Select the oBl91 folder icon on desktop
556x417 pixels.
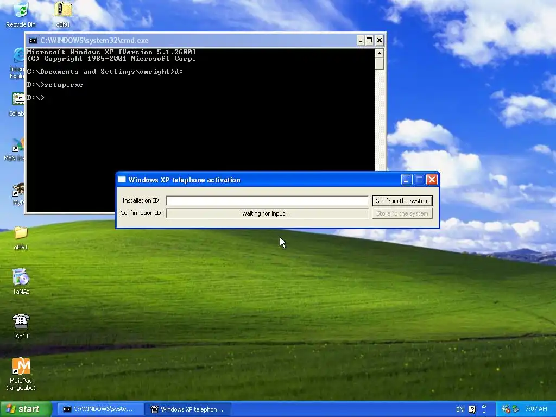point(21,233)
